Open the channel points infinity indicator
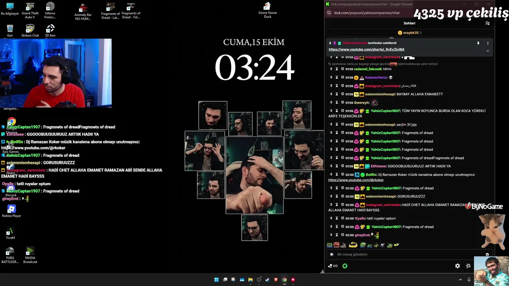Screen dimensions: 509x286 pos(333,266)
